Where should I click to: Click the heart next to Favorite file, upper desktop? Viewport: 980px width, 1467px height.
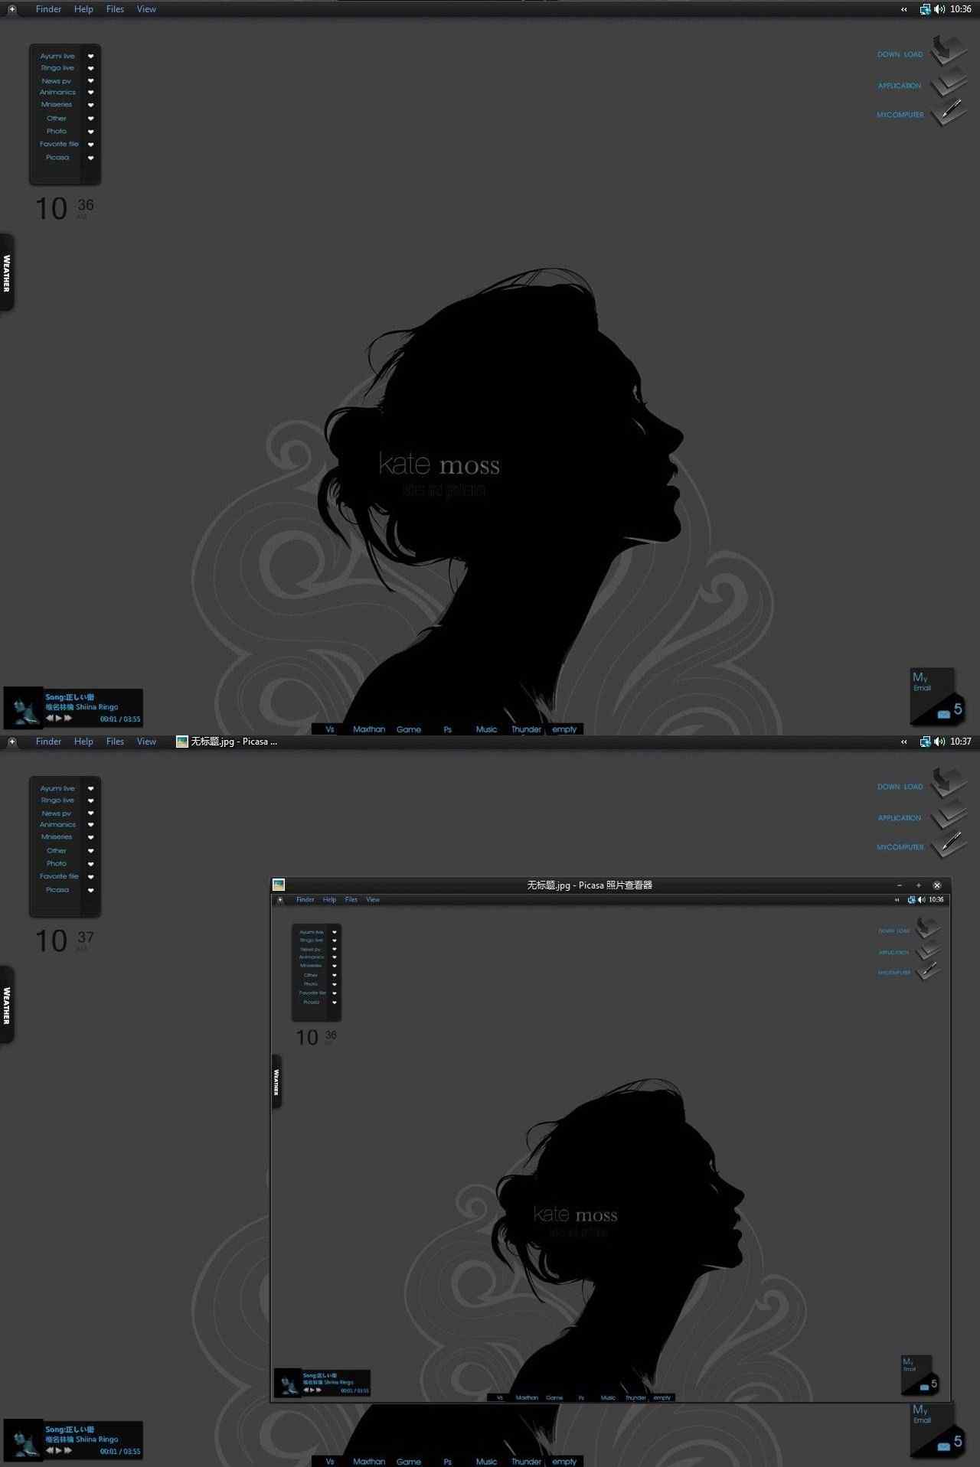90,145
